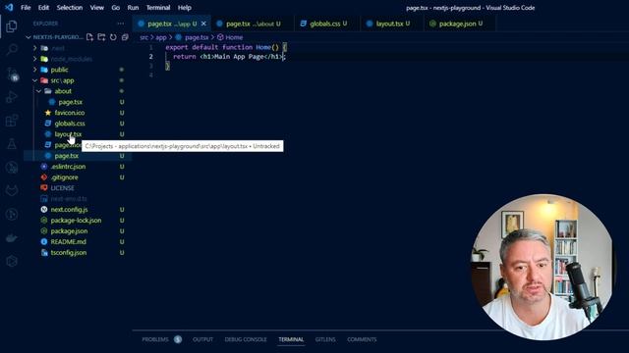This screenshot has width=629, height=353.
Task: Open the Run and Debug view
Action: (12, 97)
